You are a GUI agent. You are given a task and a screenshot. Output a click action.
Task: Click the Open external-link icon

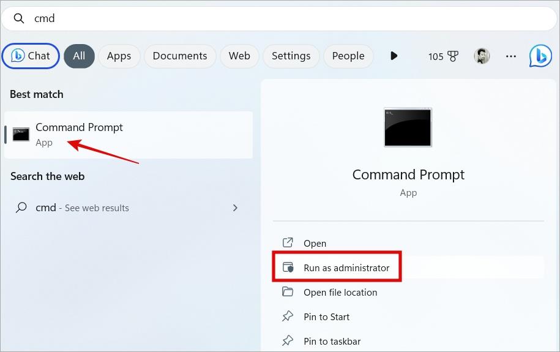click(x=288, y=242)
